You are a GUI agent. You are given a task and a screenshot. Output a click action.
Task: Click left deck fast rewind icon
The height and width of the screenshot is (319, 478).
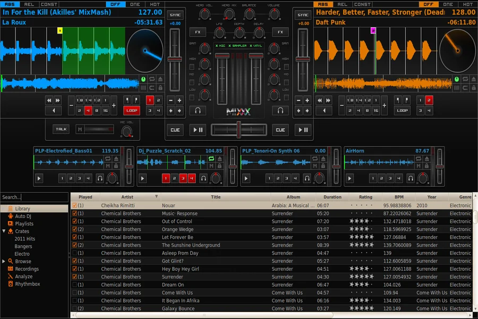[x=49, y=100]
